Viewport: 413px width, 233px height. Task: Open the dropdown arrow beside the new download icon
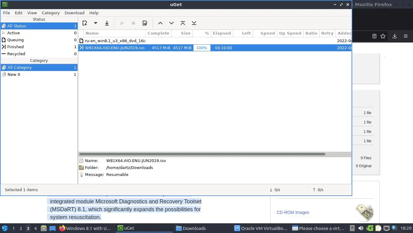pyautogui.click(x=95, y=23)
